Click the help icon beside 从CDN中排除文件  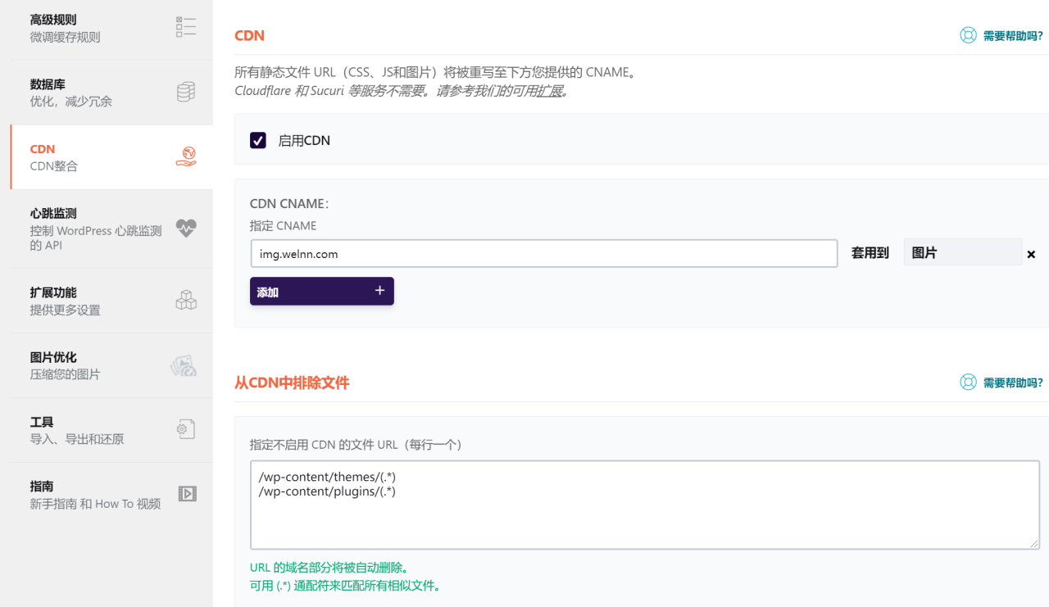967,382
